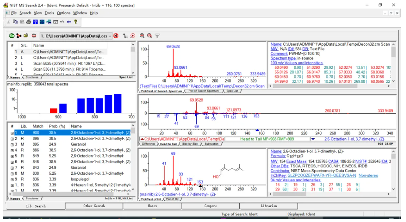Image resolution: width=406 pixels, height=222 pixels.
Task: Click the yellow question mark help icon
Action: (x=76, y=22)
